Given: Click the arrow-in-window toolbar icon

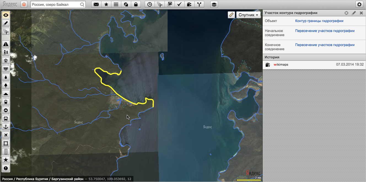Looking at the screenshot, I should pos(169,4).
